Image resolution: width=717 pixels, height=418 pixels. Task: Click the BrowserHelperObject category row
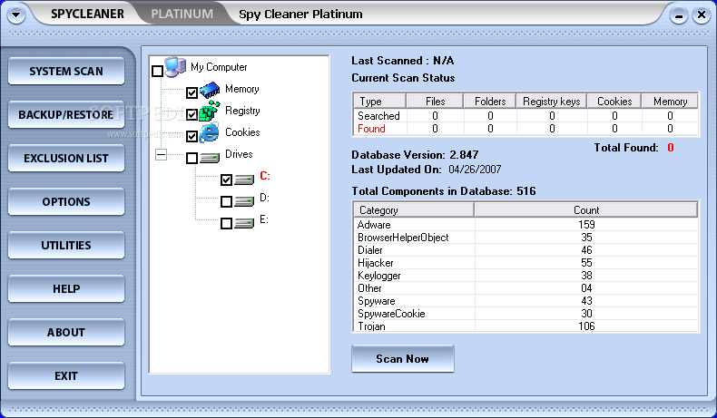pyautogui.click(x=525, y=237)
